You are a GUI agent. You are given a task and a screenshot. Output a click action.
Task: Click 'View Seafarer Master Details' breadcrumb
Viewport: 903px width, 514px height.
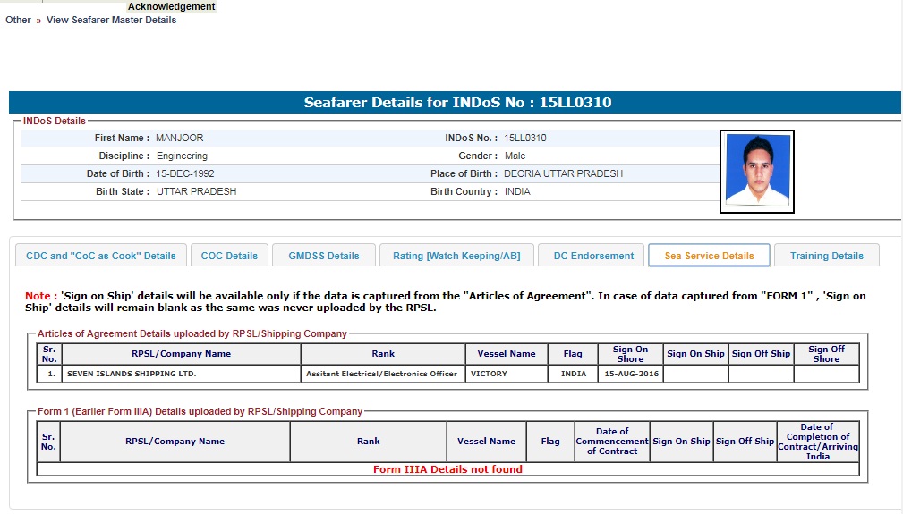point(111,20)
